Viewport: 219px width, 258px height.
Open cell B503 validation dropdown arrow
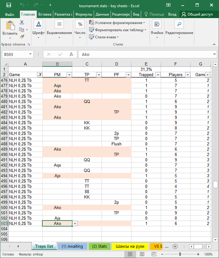tap(75, 223)
